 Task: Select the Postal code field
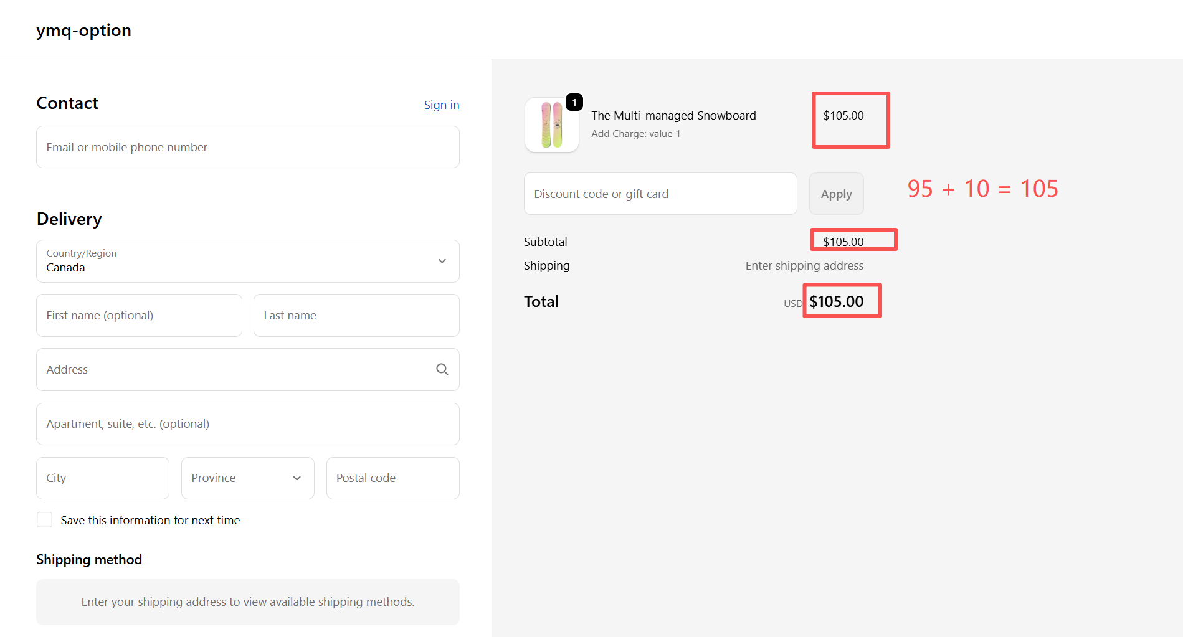392,478
